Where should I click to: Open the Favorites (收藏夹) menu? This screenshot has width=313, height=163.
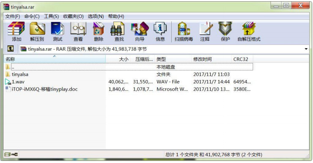73,17
